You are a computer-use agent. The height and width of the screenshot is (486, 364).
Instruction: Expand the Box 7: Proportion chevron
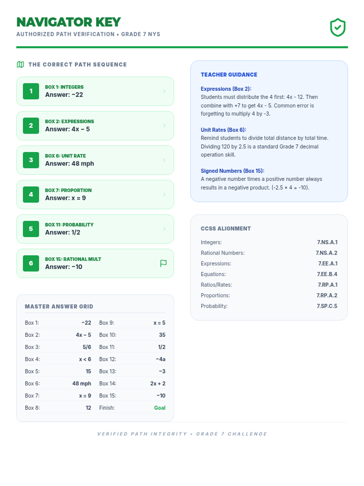[x=164, y=194]
